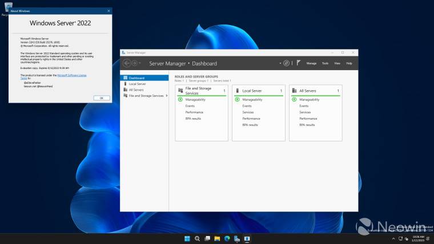Open Services in All Servers tile
This screenshot has width=434, height=244.
pyautogui.click(x=305, y=112)
